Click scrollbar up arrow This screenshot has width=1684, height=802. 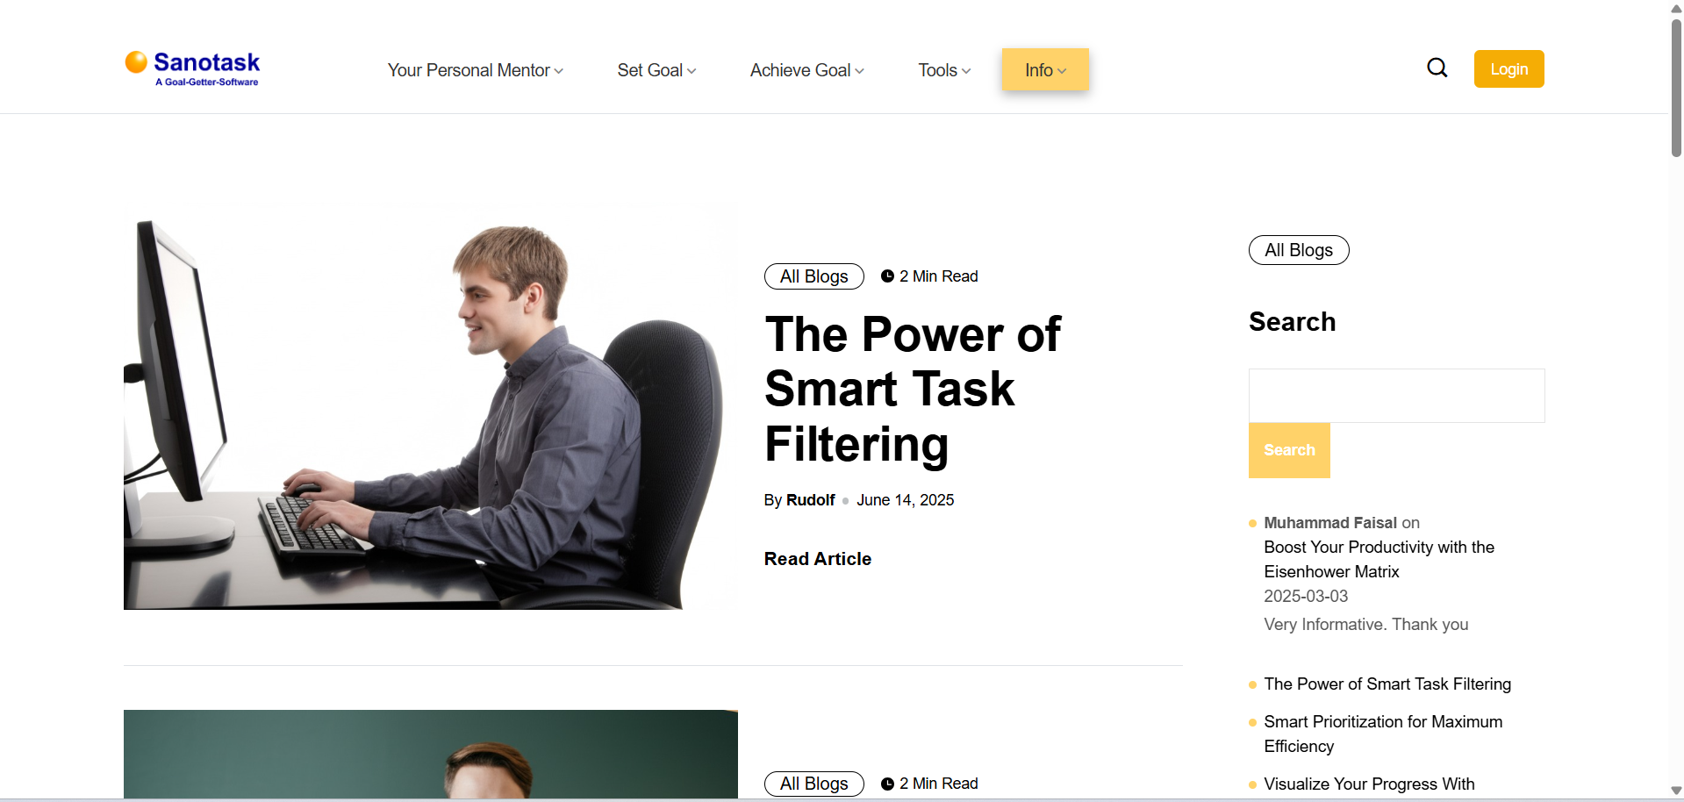[1676, 8]
